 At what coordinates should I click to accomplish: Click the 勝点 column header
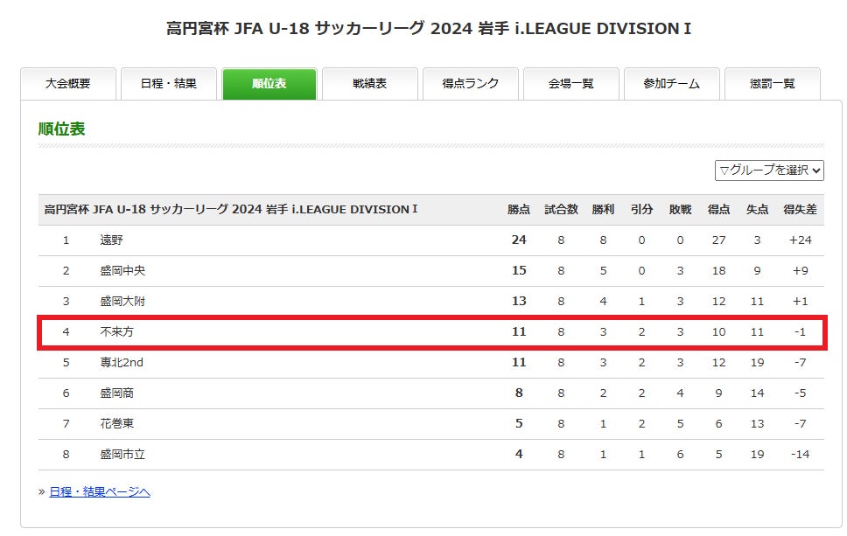coord(519,210)
